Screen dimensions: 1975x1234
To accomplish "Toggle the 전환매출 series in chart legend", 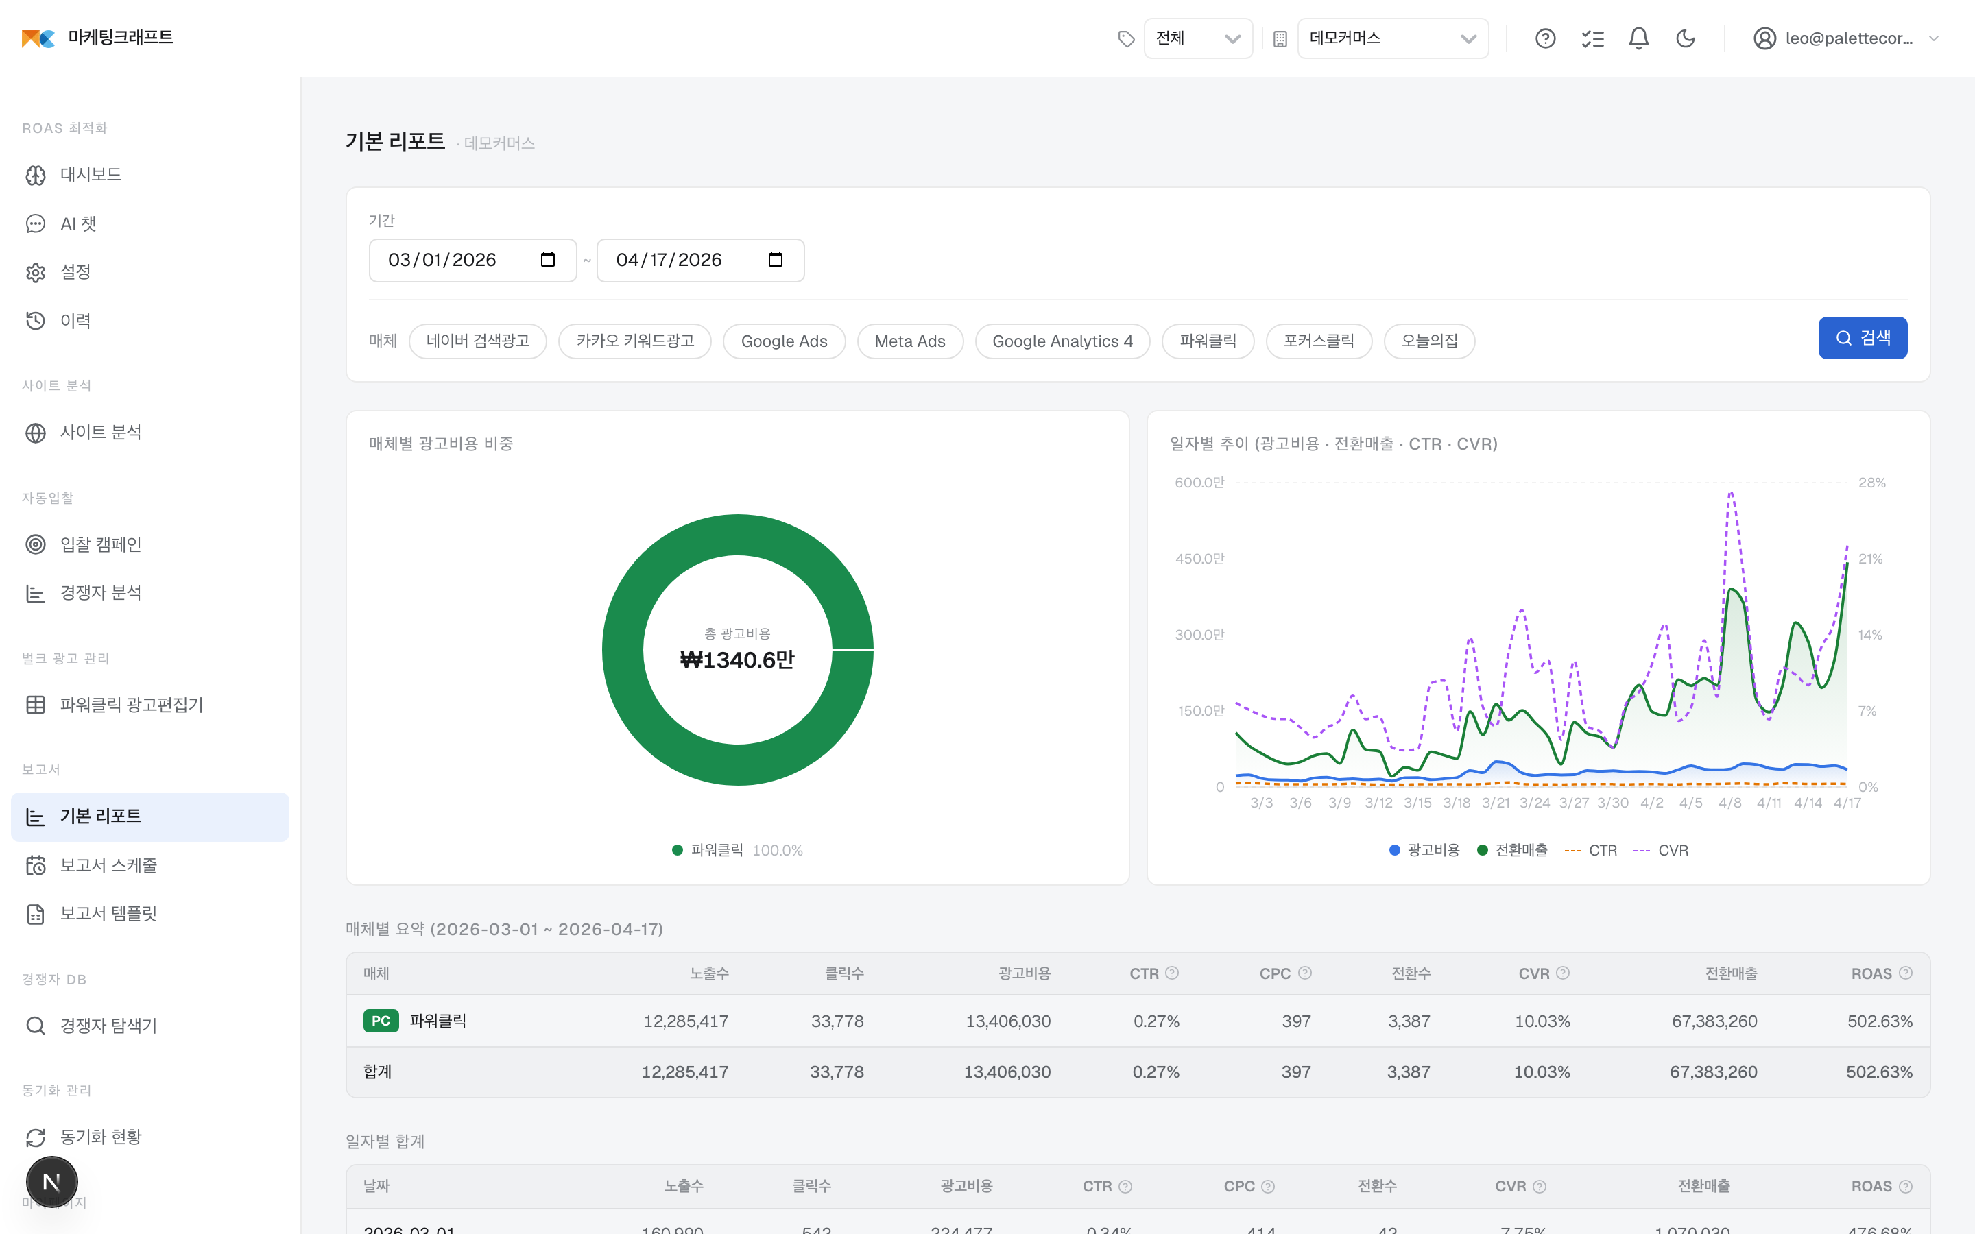I will pos(1512,850).
